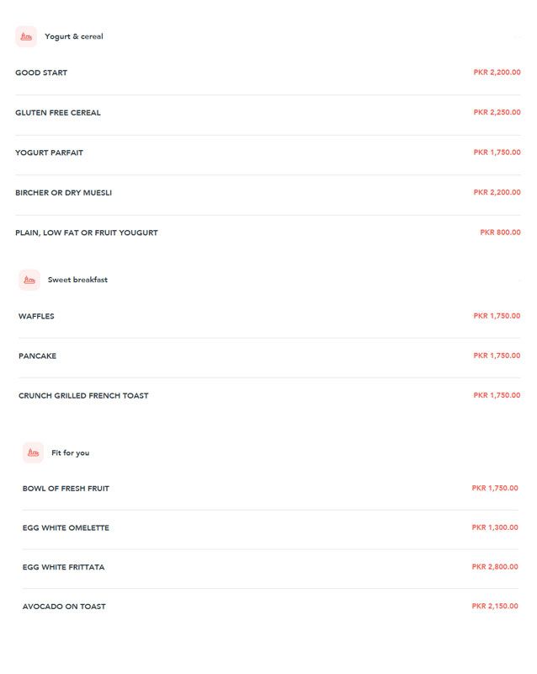Pick PLAIN, LOW FAT OR FRUIT YOUGURT
The width and height of the screenshot is (537, 674).
coord(268,233)
